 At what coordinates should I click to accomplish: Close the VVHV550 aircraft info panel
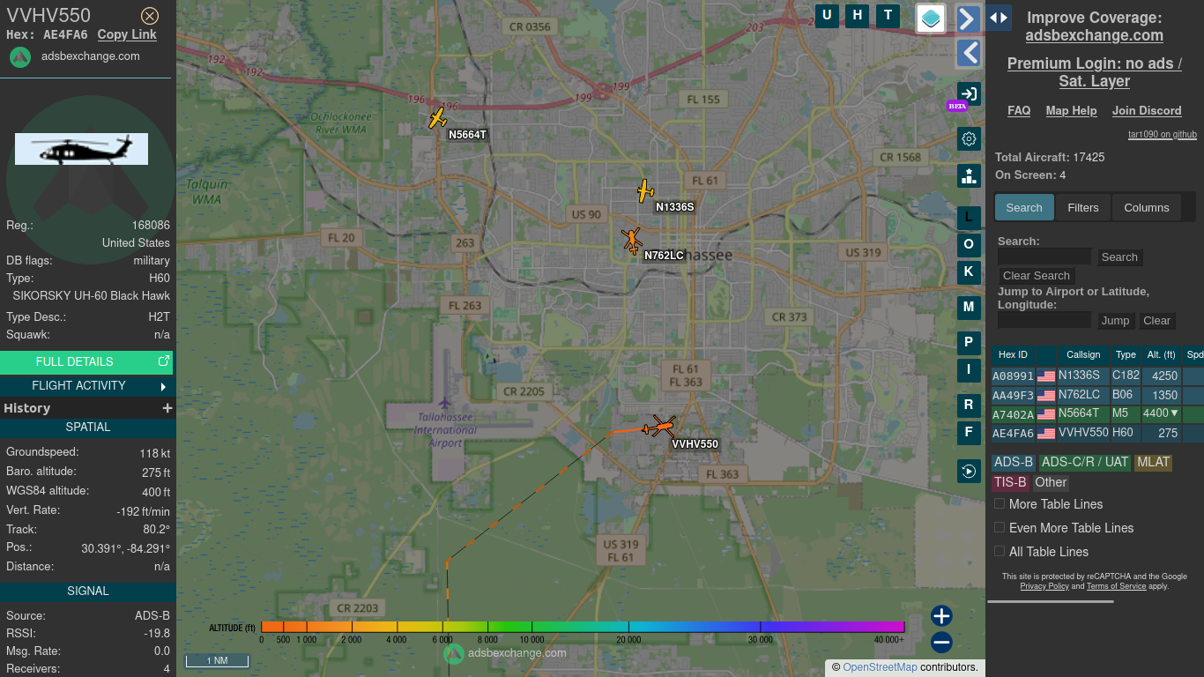coord(150,16)
